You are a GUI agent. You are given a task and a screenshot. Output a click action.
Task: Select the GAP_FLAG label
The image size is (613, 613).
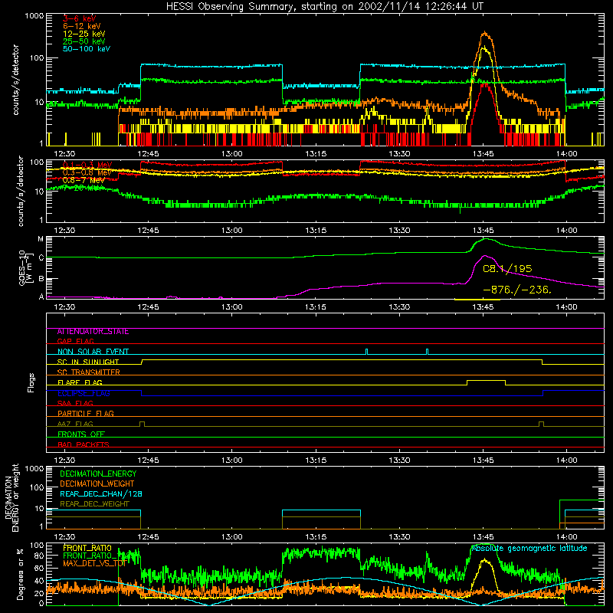tap(75, 341)
